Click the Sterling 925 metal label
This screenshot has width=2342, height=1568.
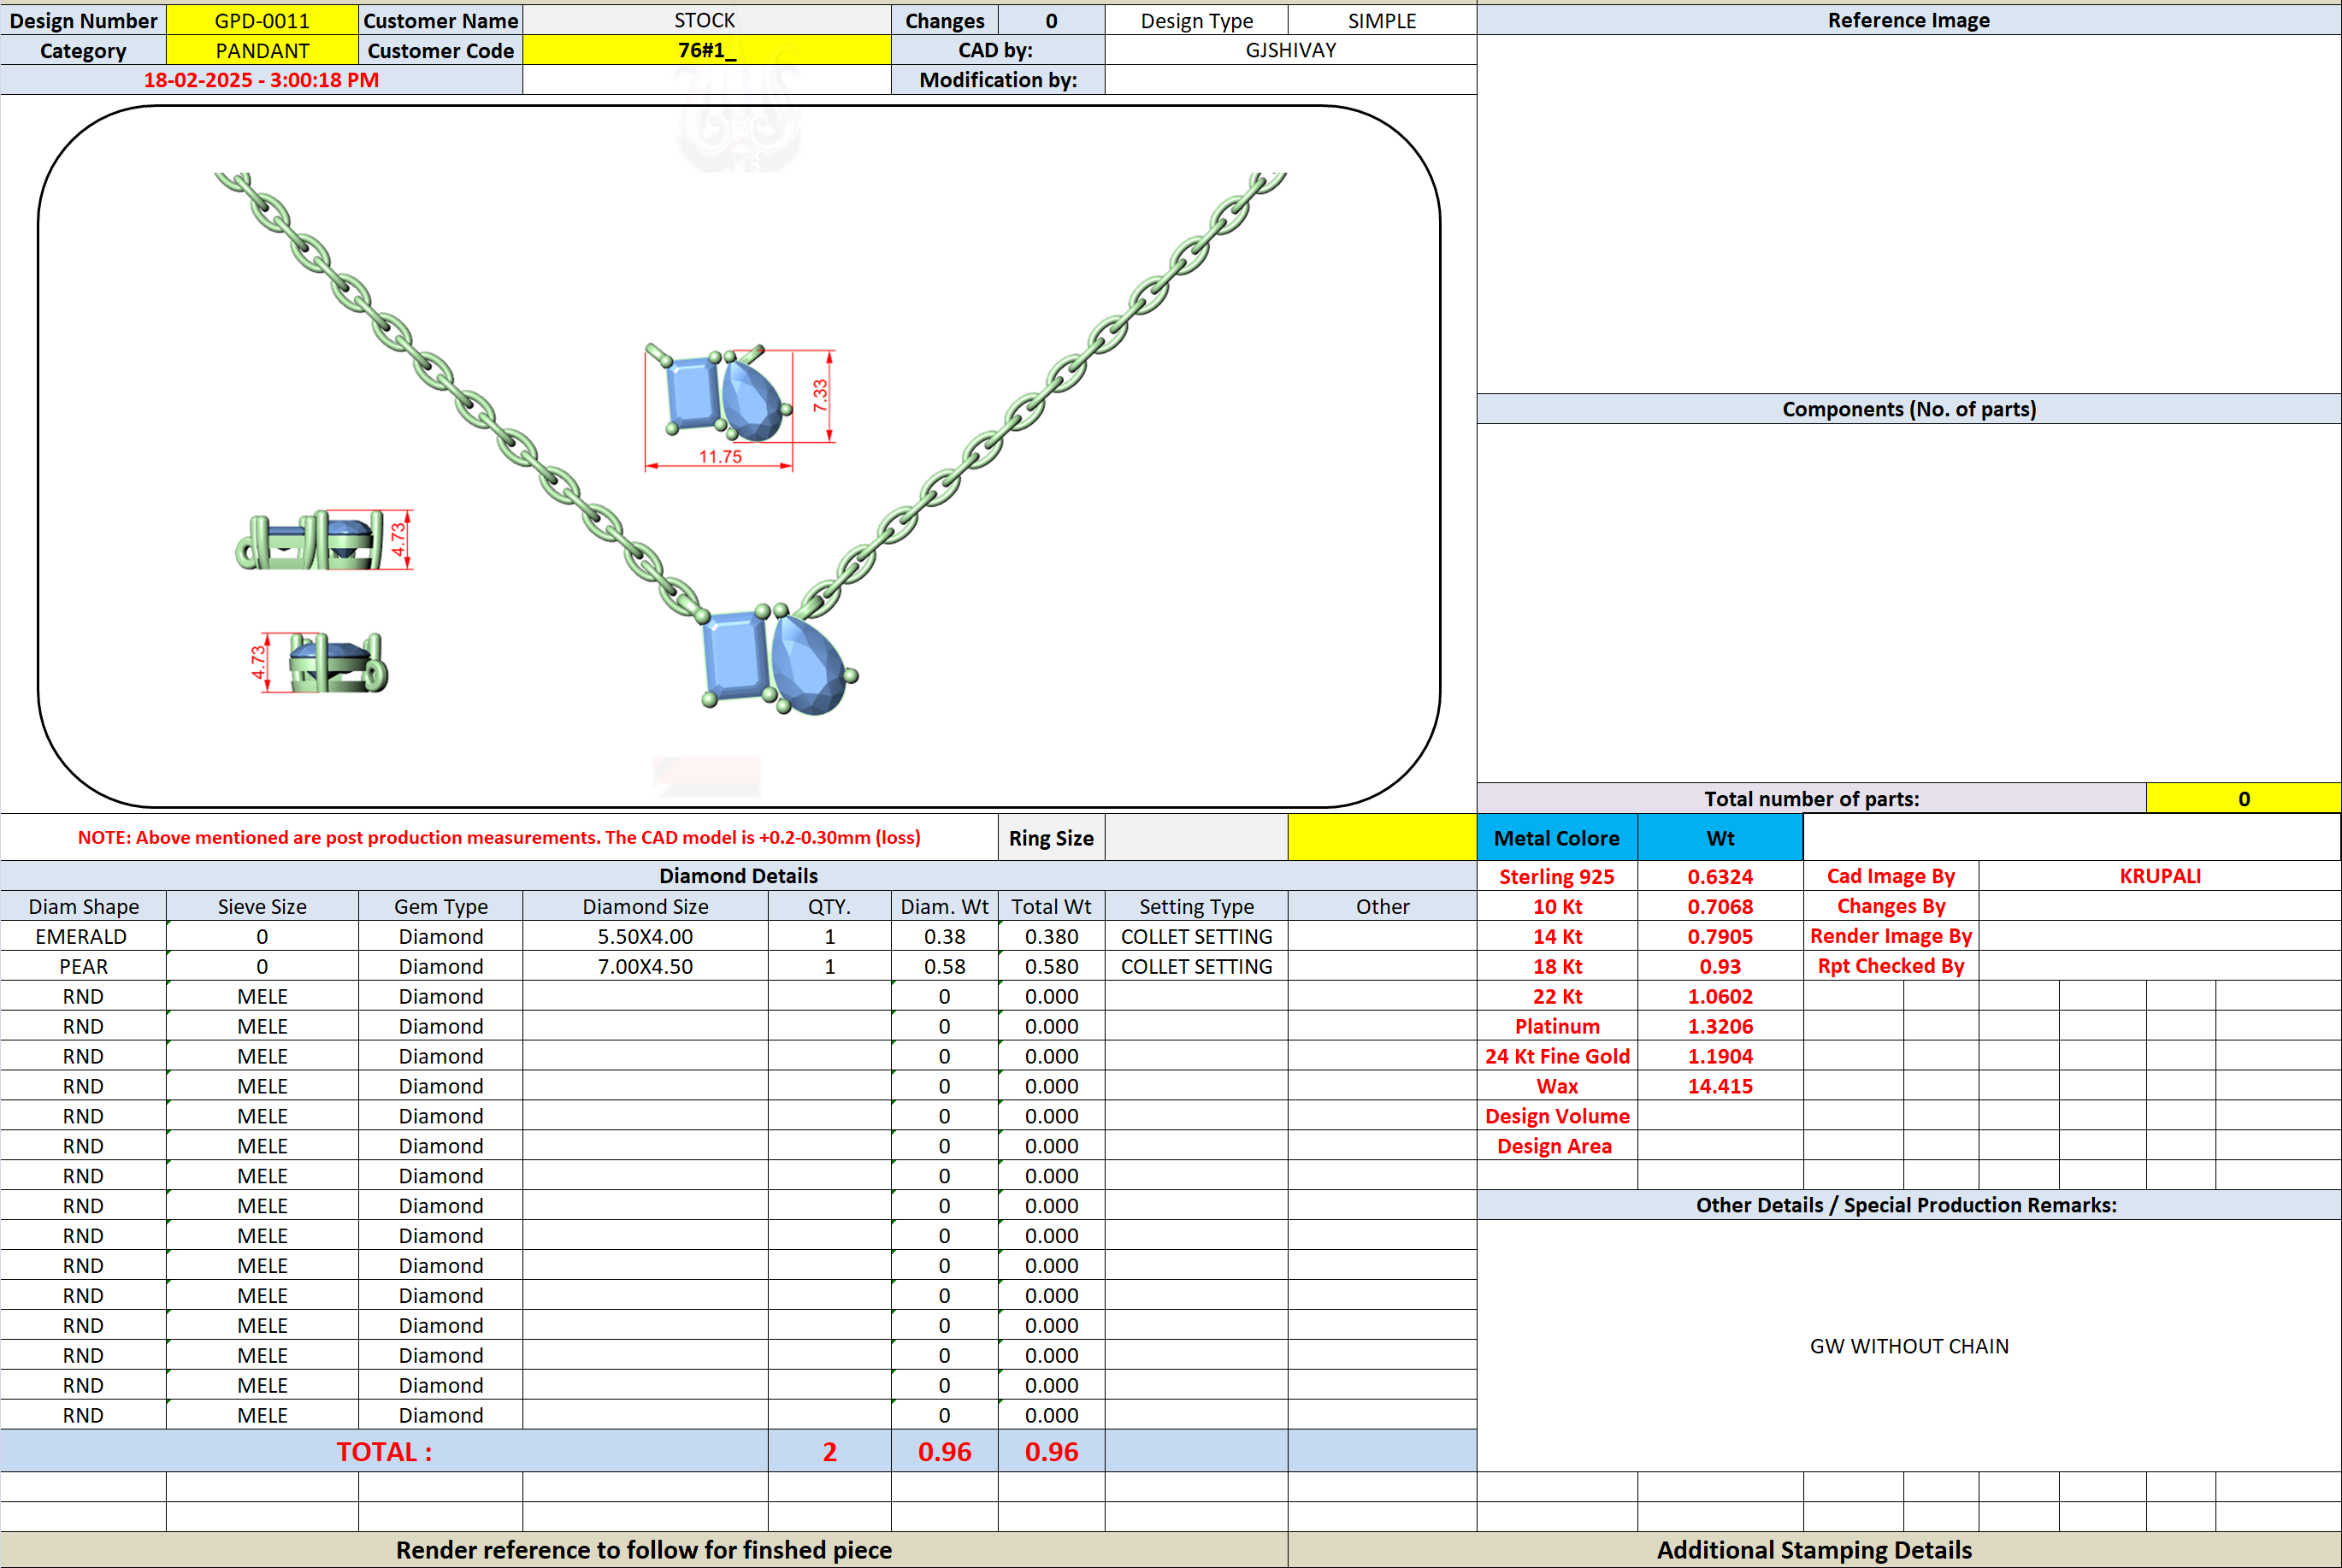coord(1557,877)
